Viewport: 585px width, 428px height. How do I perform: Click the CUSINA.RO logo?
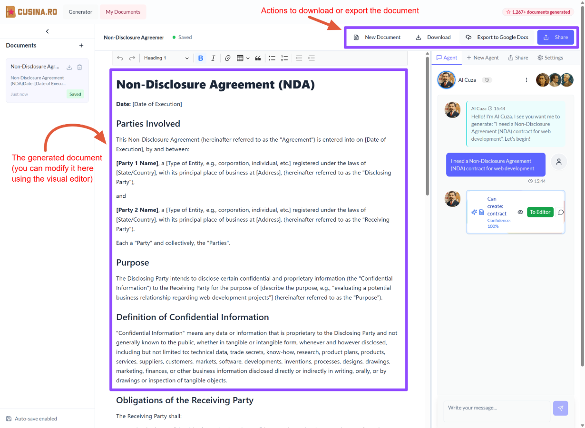click(31, 12)
